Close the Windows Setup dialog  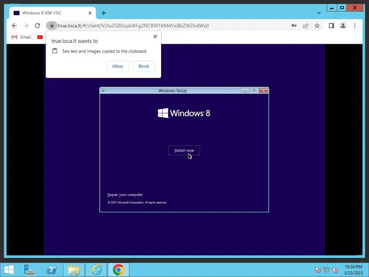pyautogui.click(x=263, y=91)
